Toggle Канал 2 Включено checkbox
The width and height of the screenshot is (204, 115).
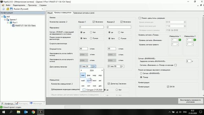pos(121,22)
